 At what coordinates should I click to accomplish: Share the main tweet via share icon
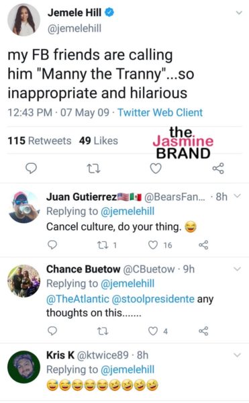point(218,169)
